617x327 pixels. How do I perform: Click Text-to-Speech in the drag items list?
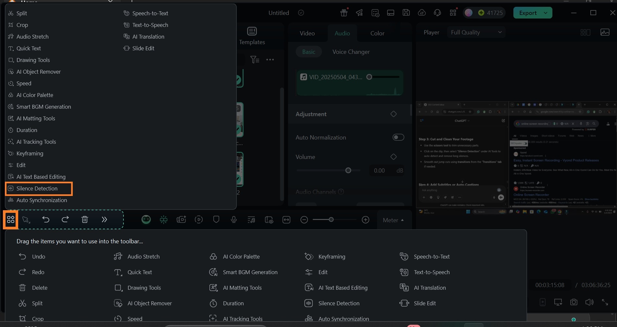(425, 272)
